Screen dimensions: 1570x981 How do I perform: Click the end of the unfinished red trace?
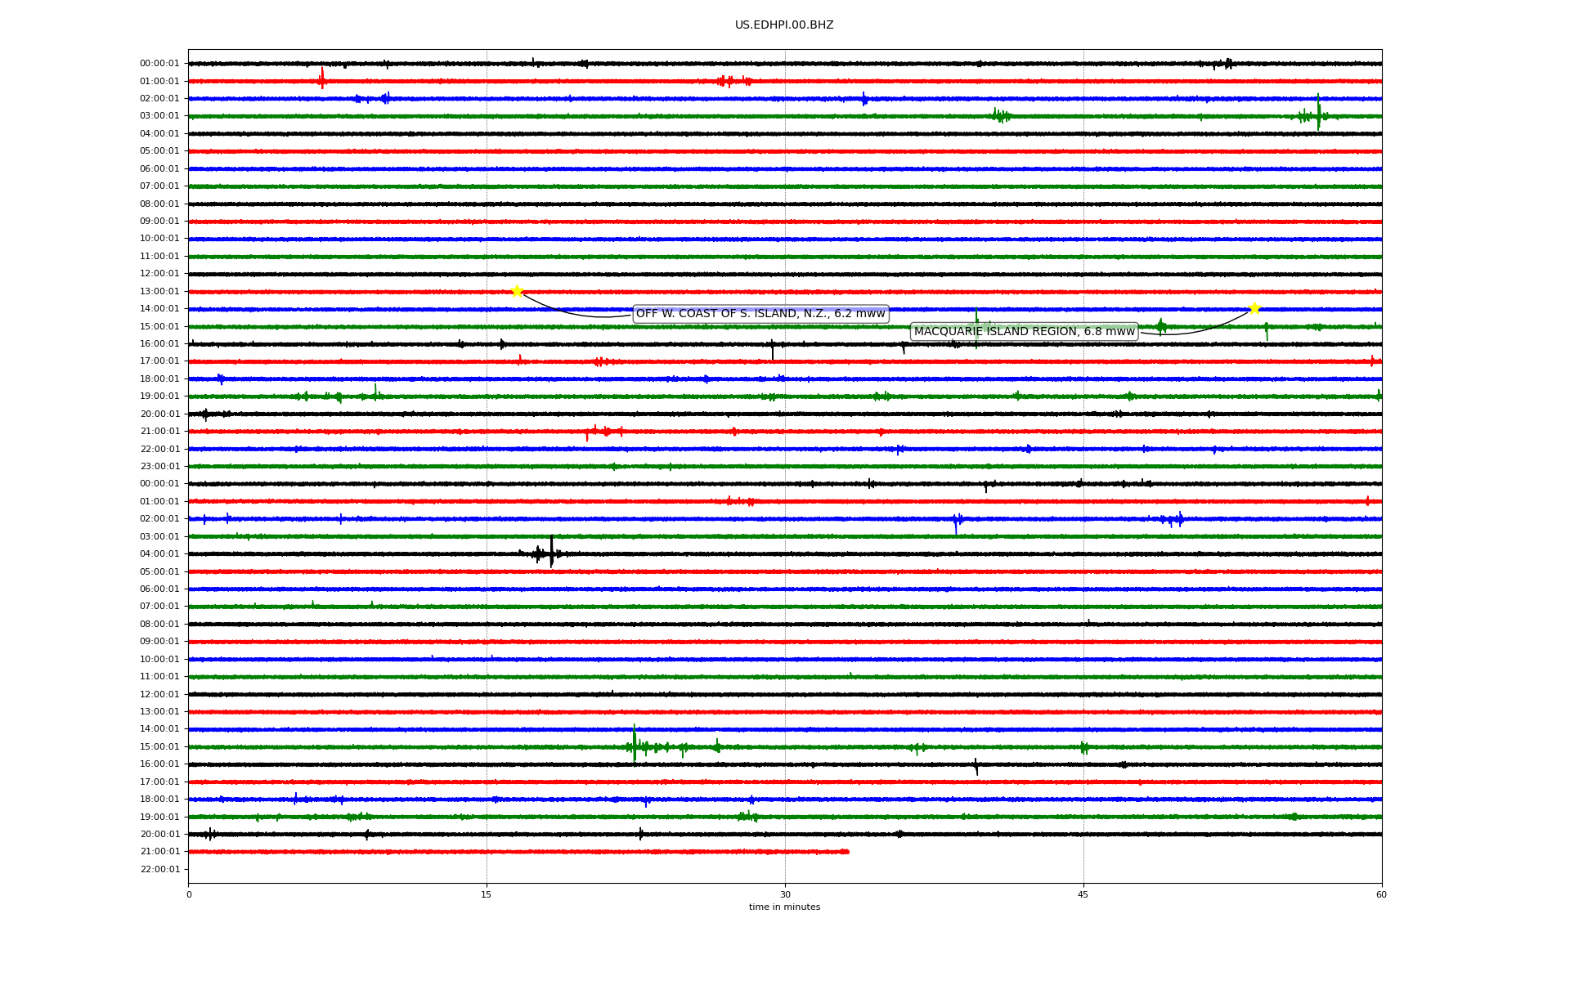(846, 852)
